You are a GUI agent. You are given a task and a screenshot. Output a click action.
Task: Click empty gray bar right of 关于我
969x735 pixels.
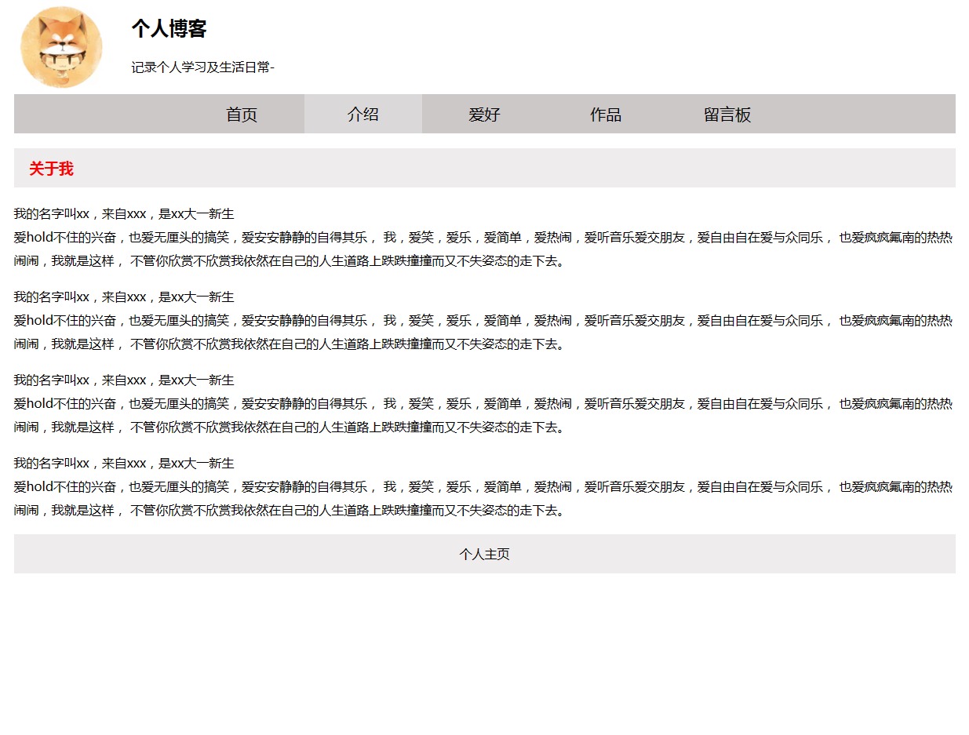click(549, 169)
